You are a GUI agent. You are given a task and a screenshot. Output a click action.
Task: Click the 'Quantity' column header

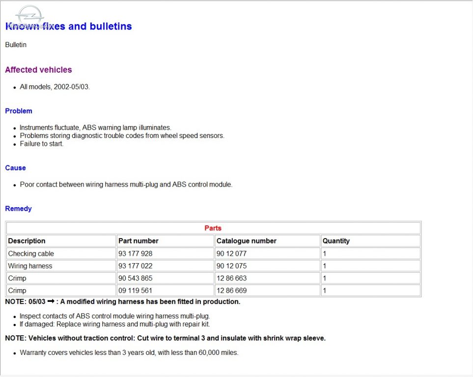[371, 241]
